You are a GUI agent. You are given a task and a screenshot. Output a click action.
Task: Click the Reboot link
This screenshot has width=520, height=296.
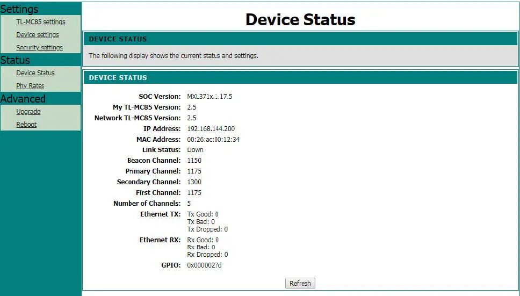coord(26,125)
